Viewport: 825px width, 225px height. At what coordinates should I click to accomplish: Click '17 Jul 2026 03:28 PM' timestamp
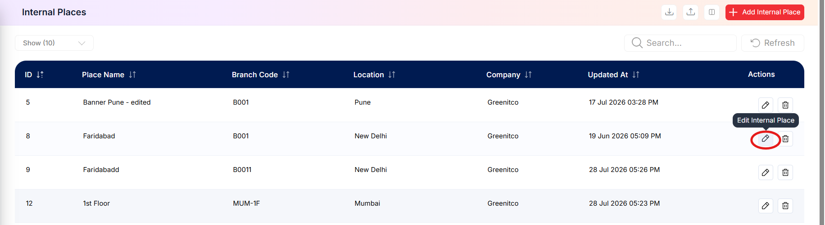pyautogui.click(x=624, y=102)
